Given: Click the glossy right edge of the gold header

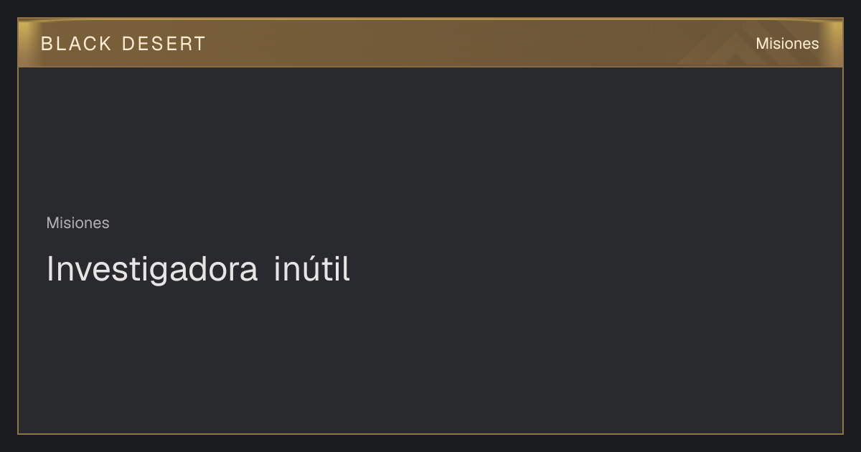Looking at the screenshot, I should (835, 43).
